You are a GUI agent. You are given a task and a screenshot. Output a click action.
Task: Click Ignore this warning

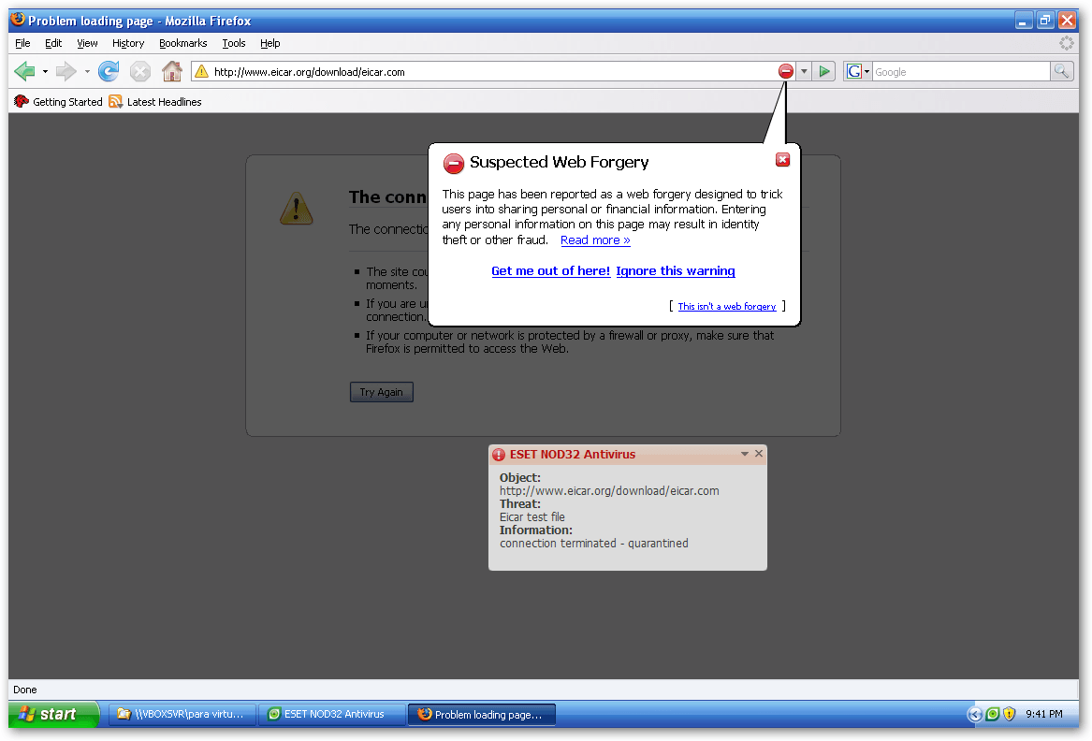[x=676, y=271]
